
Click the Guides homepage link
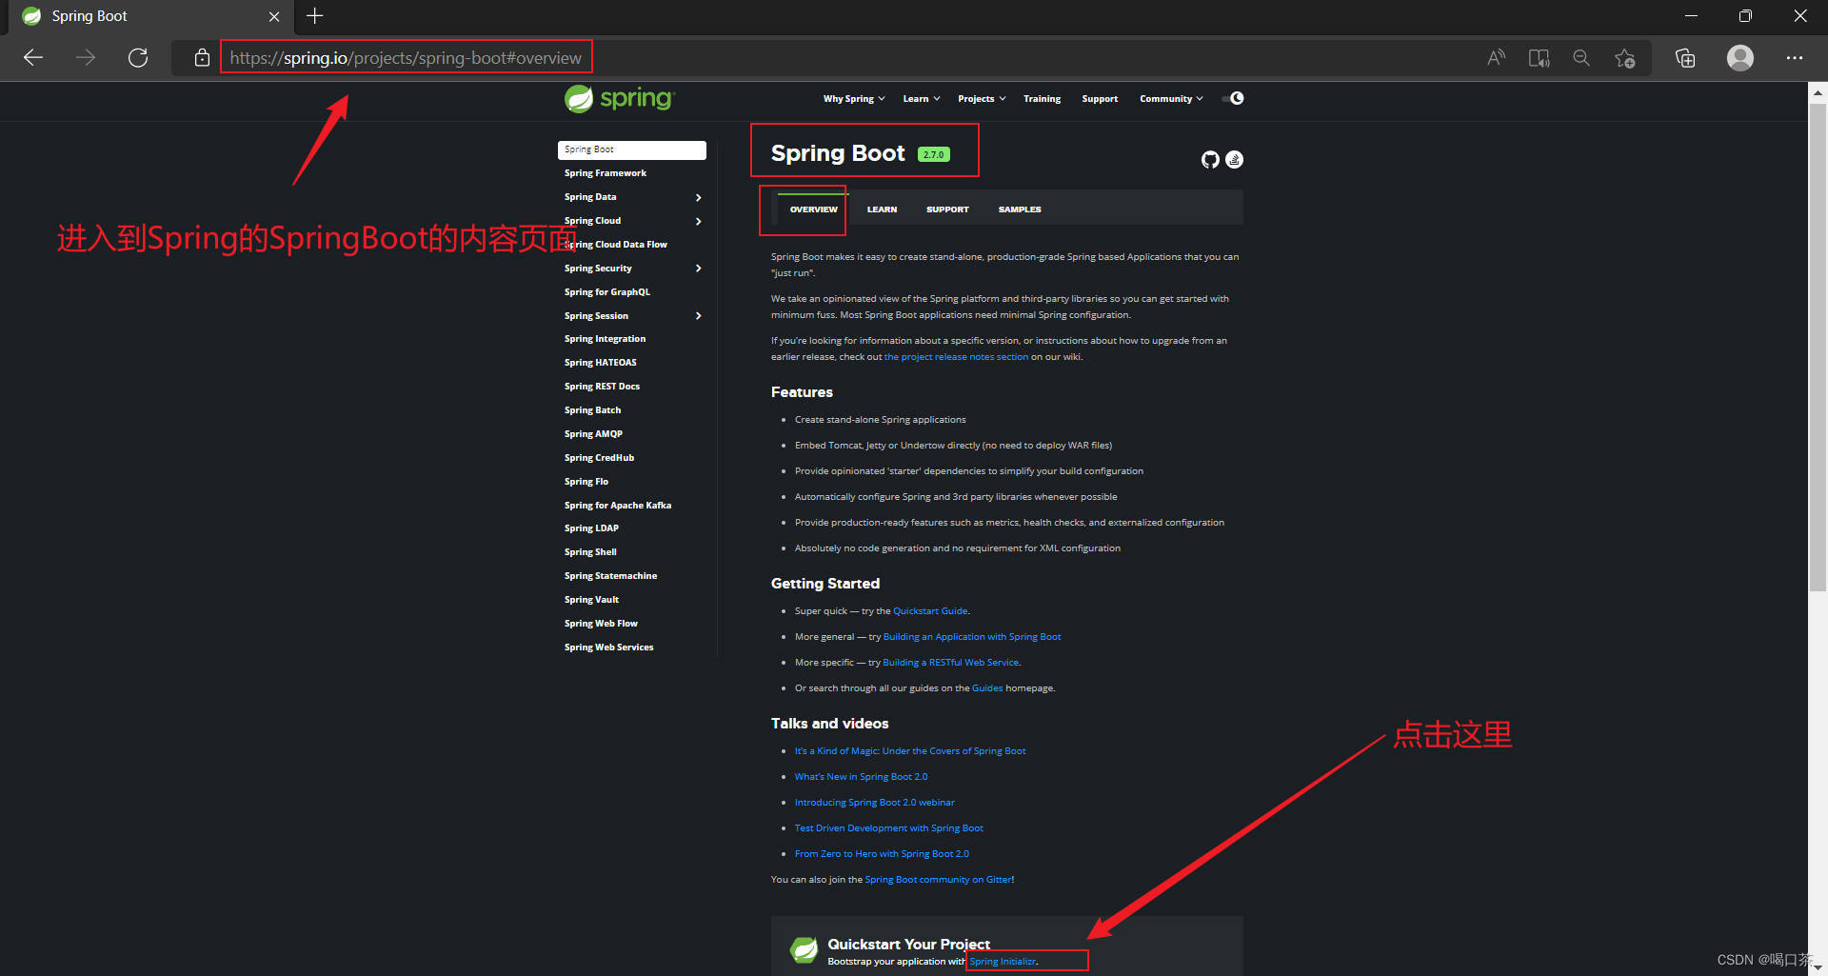tap(987, 688)
